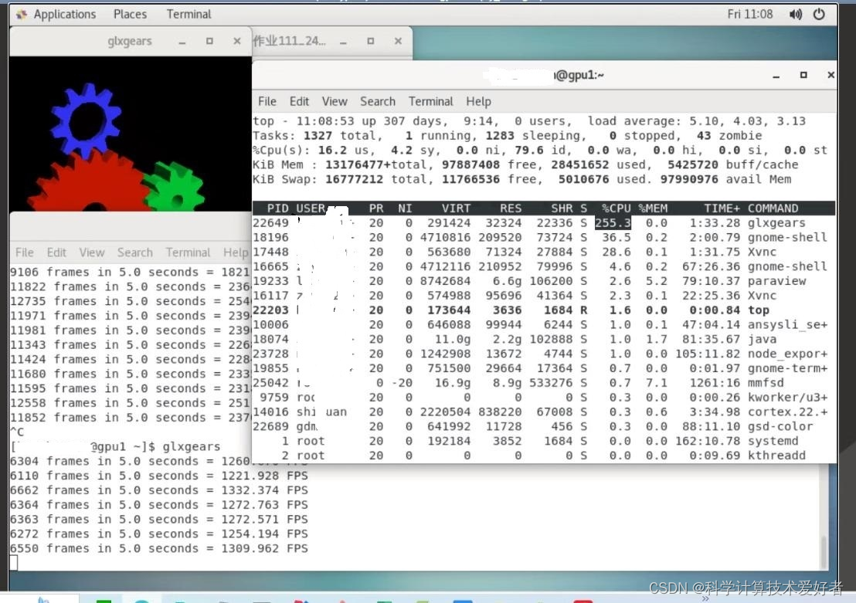Open the Places menu
This screenshot has width=856, height=603.
130,14
